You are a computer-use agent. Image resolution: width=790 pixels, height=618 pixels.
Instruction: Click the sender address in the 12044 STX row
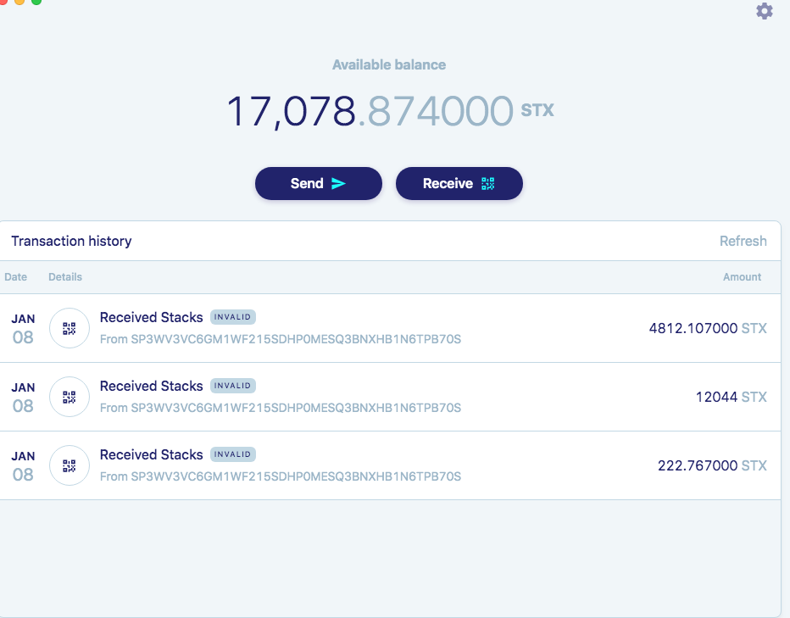pos(296,408)
